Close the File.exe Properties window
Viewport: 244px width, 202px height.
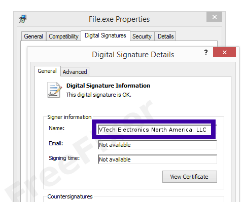214,17
